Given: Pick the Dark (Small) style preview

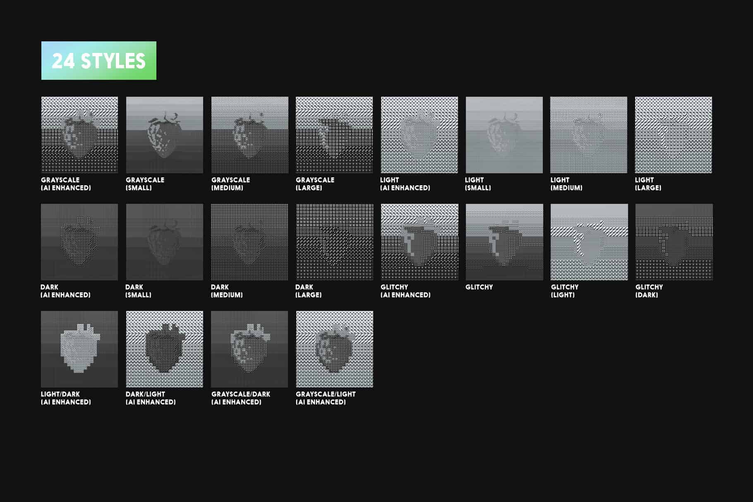Looking at the screenshot, I should (164, 242).
